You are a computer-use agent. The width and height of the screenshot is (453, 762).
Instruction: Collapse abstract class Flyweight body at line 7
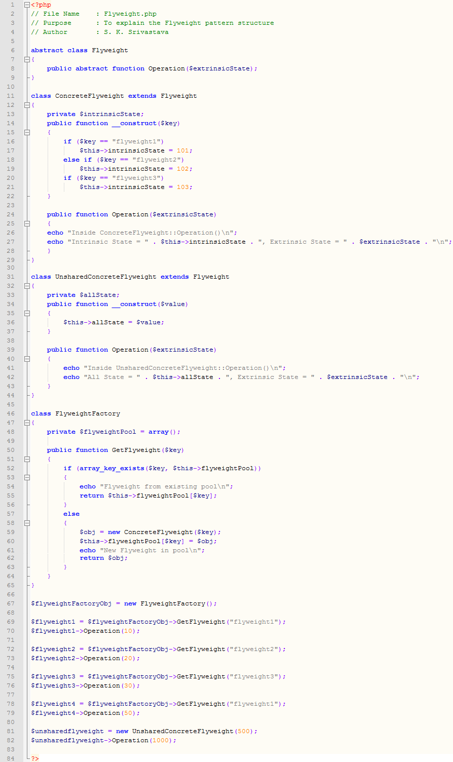(x=27, y=59)
